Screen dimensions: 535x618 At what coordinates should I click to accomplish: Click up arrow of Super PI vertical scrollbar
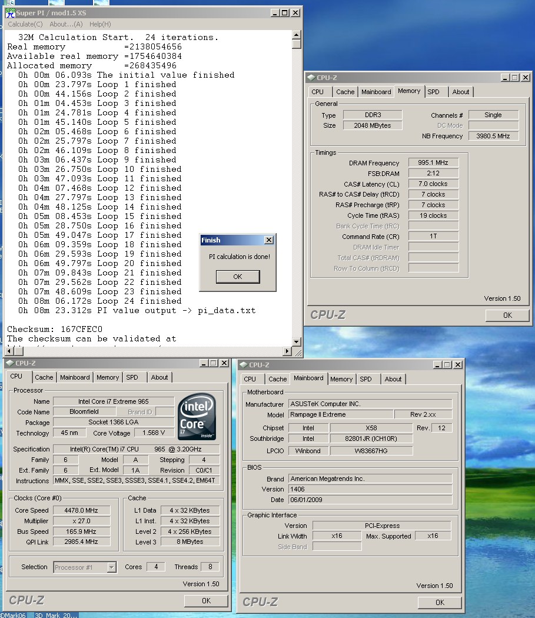[x=297, y=35]
